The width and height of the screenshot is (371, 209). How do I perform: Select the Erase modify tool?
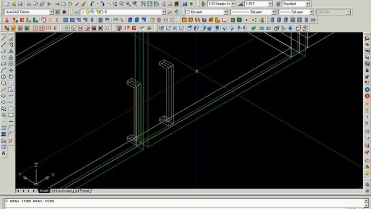11,38
